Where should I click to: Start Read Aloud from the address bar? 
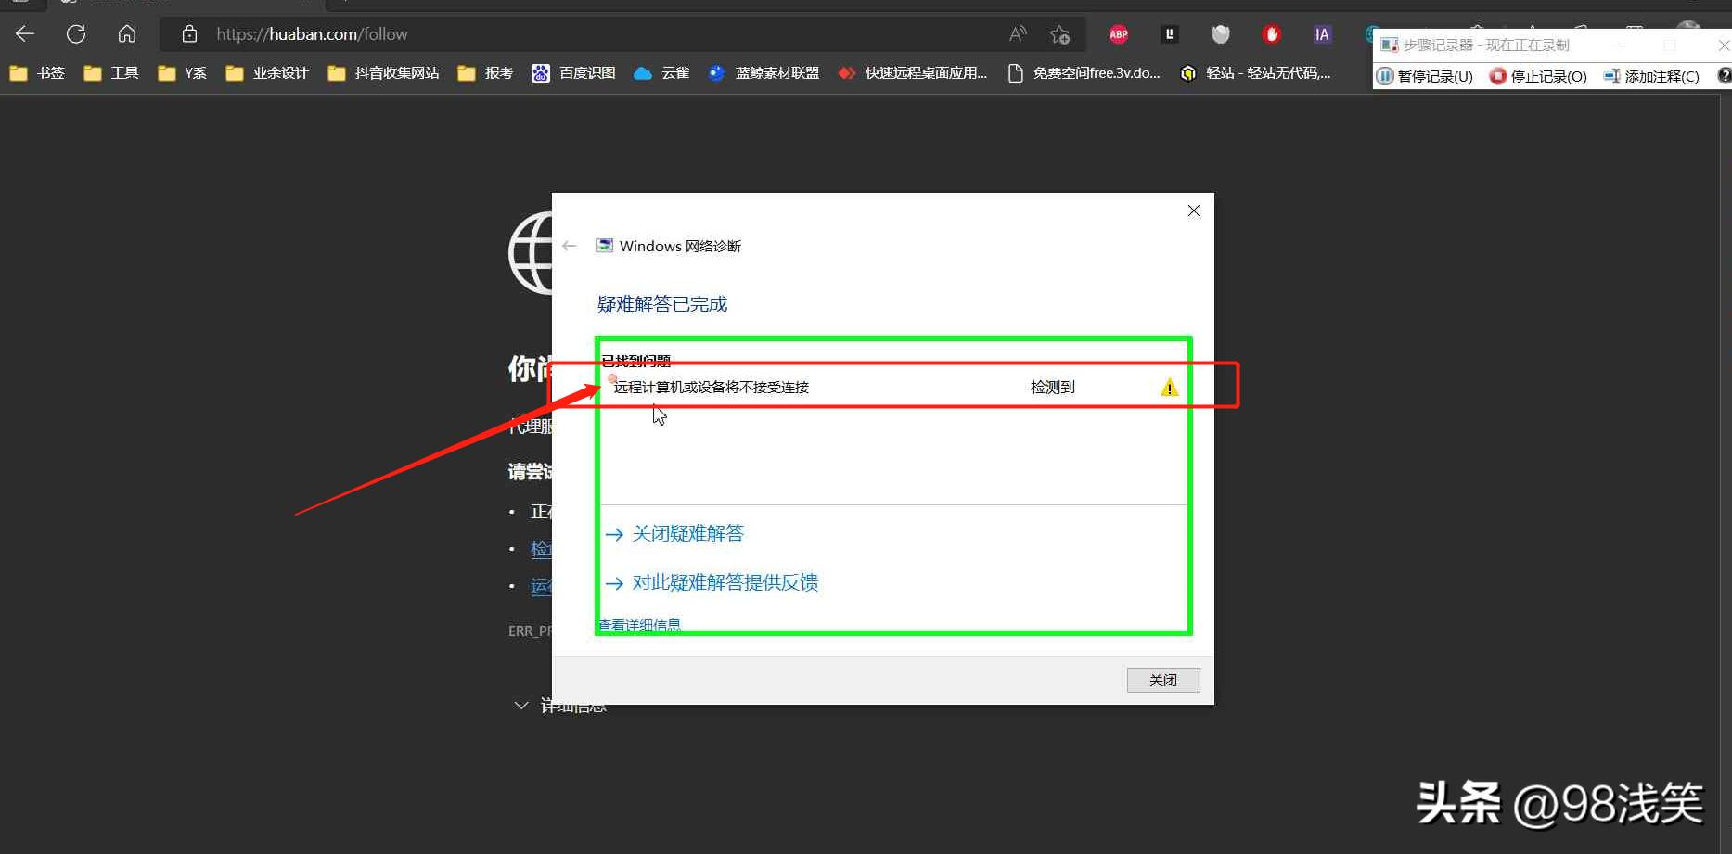1017,32
